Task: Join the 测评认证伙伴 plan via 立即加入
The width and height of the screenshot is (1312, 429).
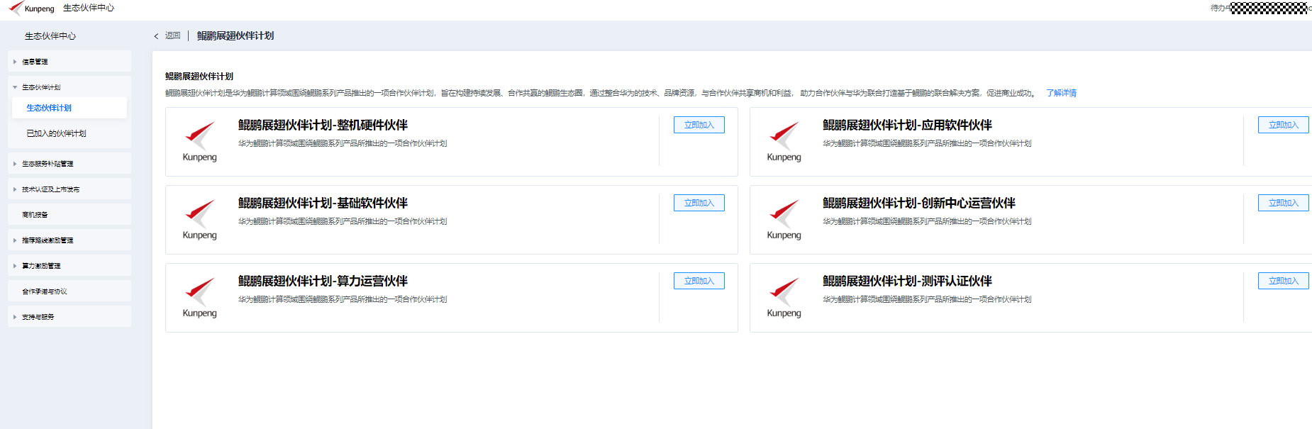Action: point(1284,281)
